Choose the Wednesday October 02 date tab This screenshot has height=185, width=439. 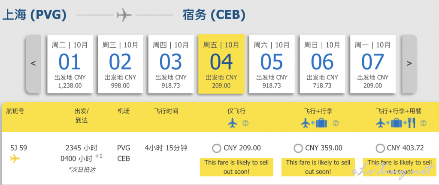(x=121, y=64)
